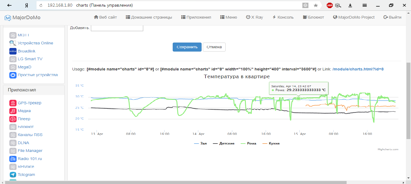Open the Веб сайт menu item
411x184 pixels.
click(105, 17)
